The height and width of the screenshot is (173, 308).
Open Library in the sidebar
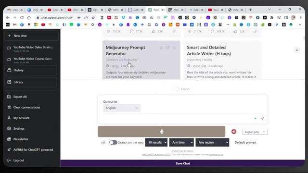31,82
